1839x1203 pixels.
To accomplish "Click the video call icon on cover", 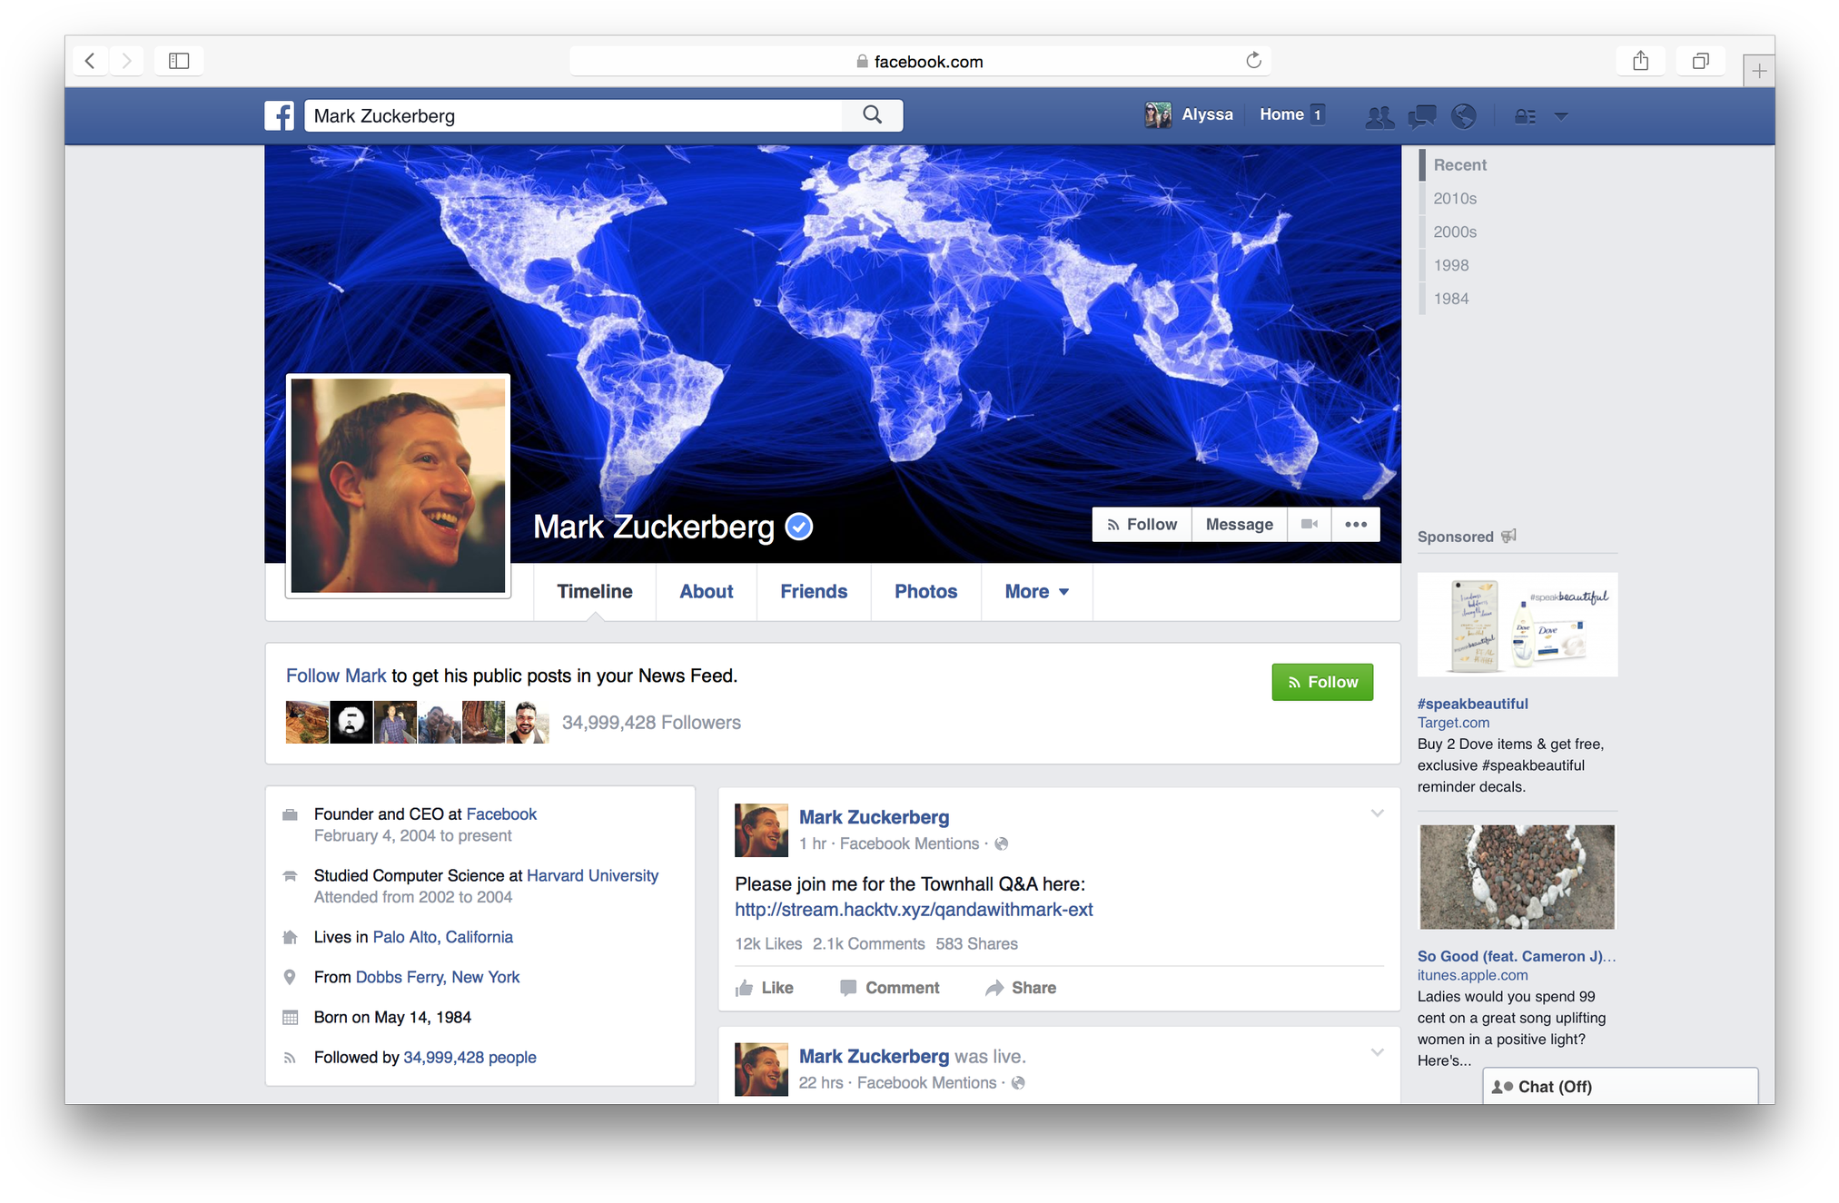I will (x=1309, y=525).
